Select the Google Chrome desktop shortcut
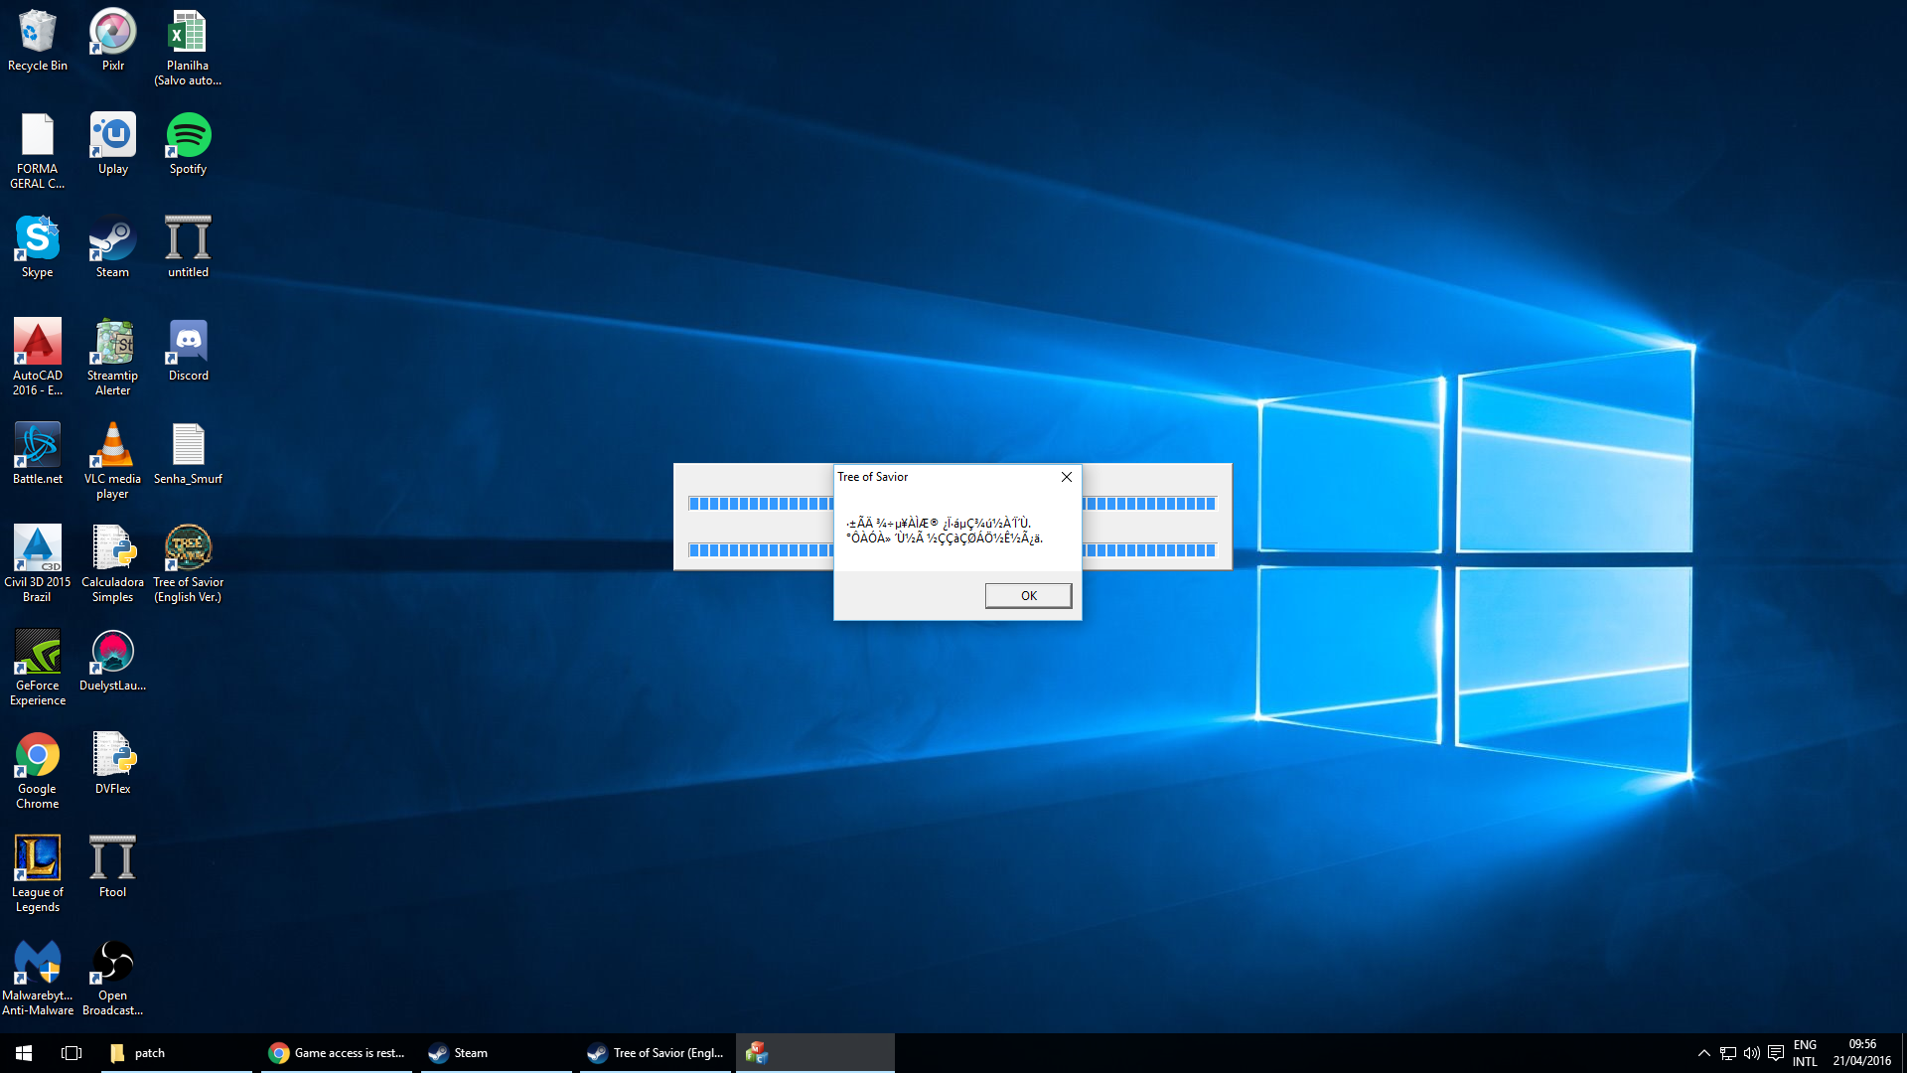The image size is (1907, 1073). click(38, 769)
